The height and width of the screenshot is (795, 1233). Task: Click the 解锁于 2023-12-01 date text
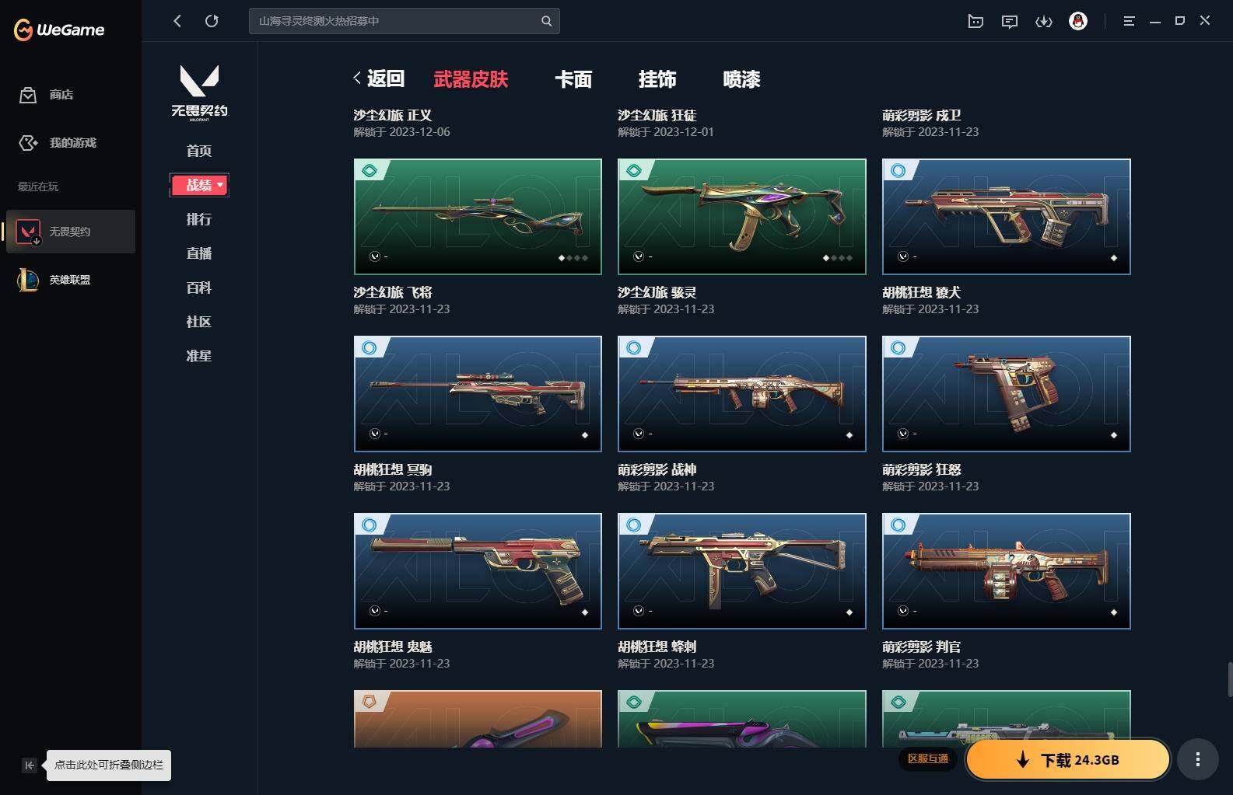click(x=666, y=132)
